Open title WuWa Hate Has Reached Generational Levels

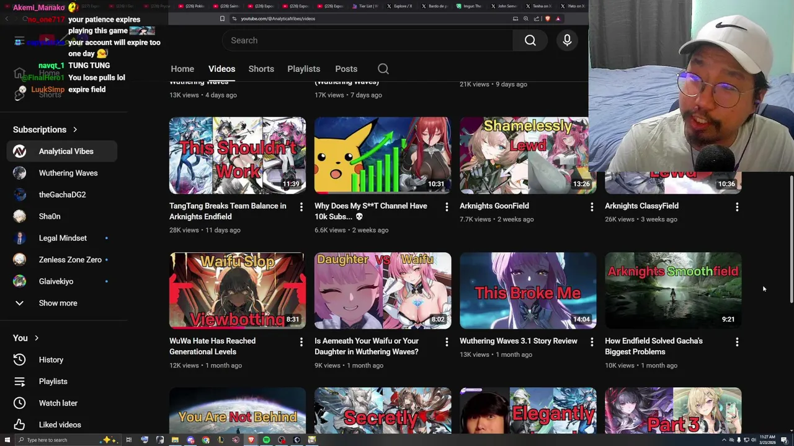coord(212,346)
